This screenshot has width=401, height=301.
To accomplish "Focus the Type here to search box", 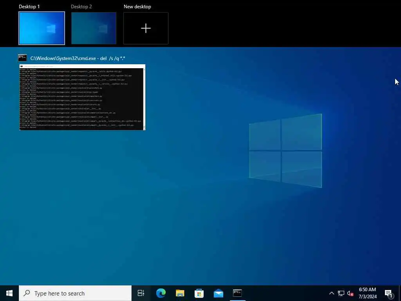I will pyautogui.click(x=75, y=293).
